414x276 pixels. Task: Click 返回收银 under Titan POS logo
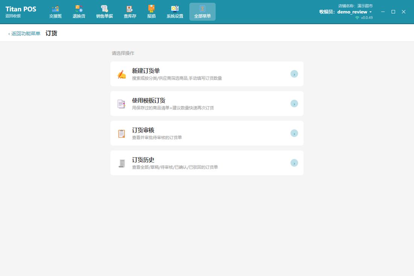[x=13, y=16]
